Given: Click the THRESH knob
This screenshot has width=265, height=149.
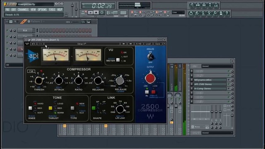Looking at the screenshot, I should point(39,81).
